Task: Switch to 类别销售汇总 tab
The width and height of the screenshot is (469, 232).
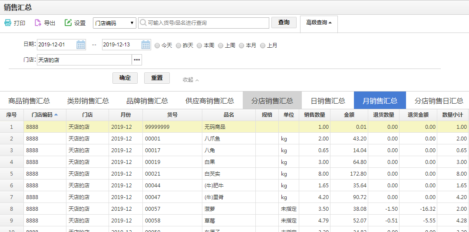Action: click(x=88, y=101)
